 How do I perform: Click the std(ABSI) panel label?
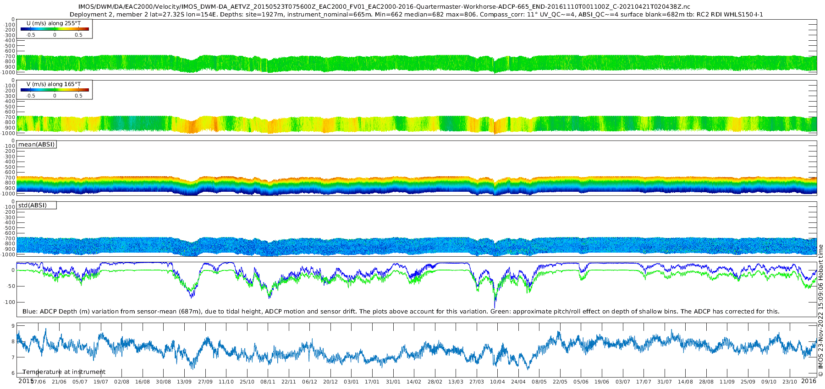tap(33, 205)
